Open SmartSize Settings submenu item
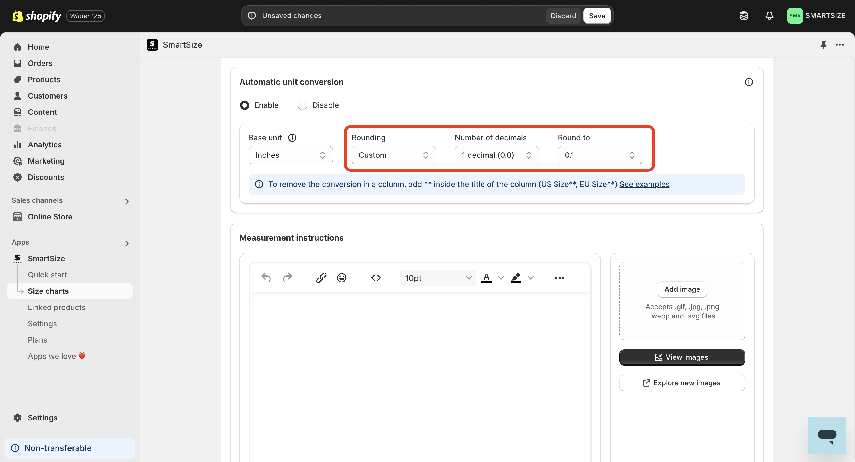 pyautogui.click(x=42, y=323)
